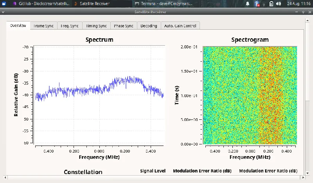Click the horizontal scrollbar right arrow
Image resolution: width=313 pixels, height=183 pixels.
tap(303, 177)
